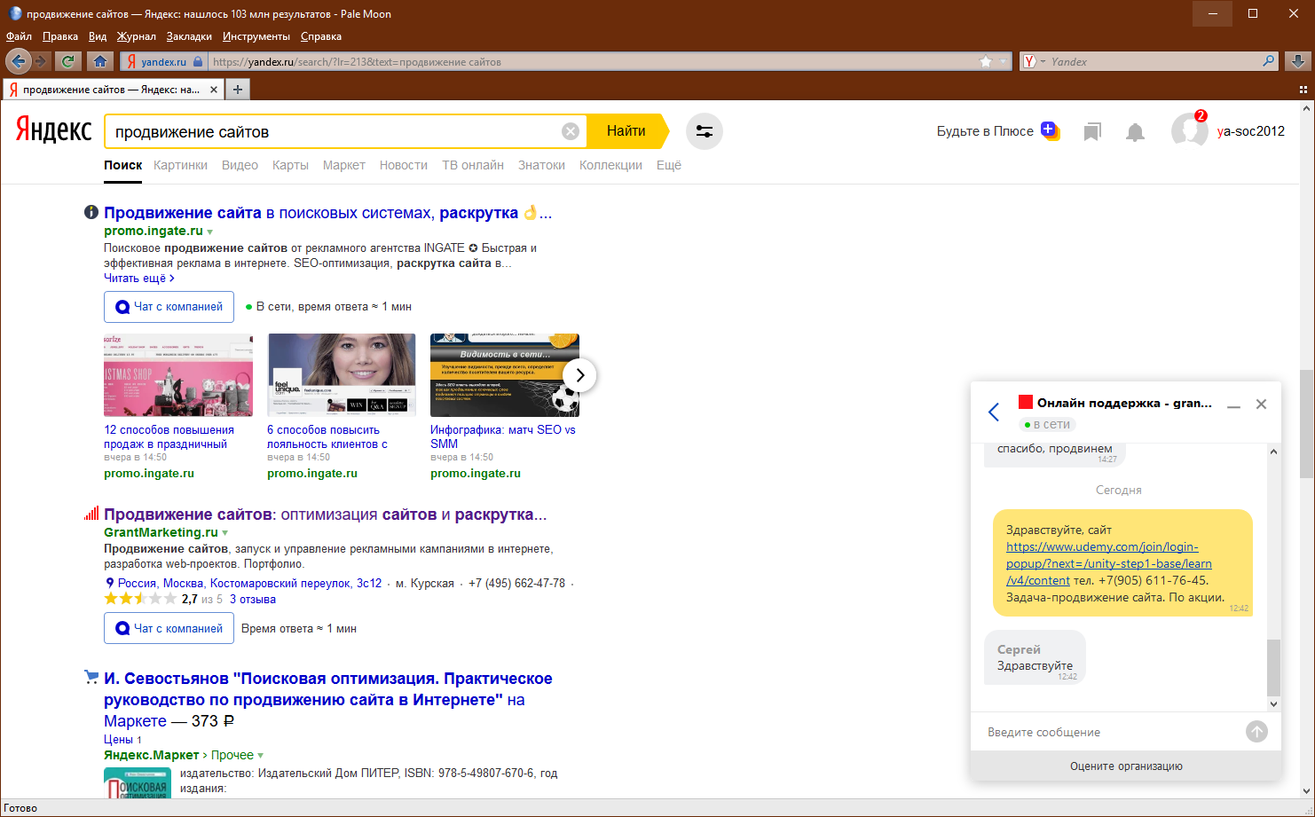Click the browser Back arrow button

tap(18, 61)
